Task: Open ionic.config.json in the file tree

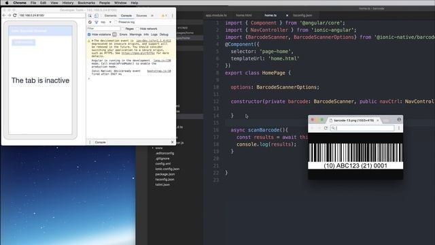Action: [167, 169]
